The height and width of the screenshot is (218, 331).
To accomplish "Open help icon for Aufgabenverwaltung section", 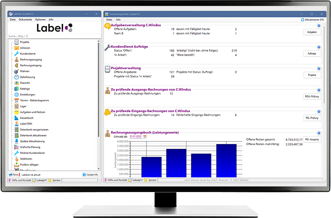I will point(319,26).
